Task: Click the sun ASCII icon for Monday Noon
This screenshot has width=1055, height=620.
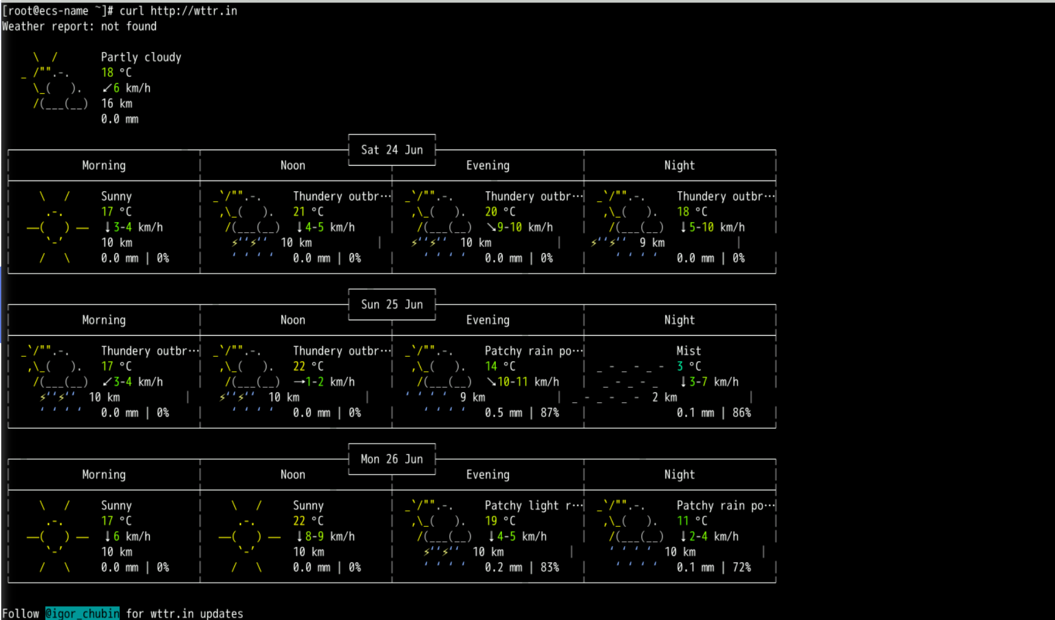Action: [x=249, y=536]
